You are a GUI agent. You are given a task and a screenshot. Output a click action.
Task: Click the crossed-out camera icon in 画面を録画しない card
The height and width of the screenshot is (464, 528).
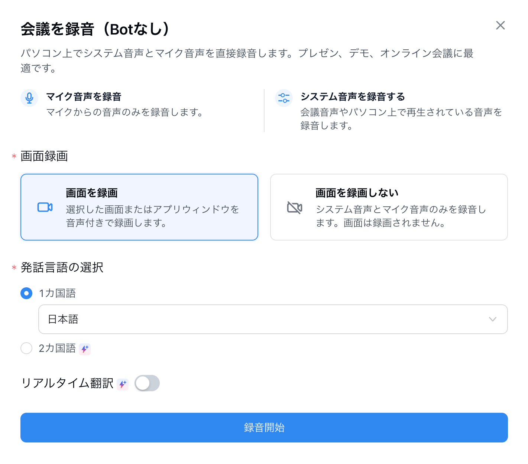pyautogui.click(x=295, y=207)
